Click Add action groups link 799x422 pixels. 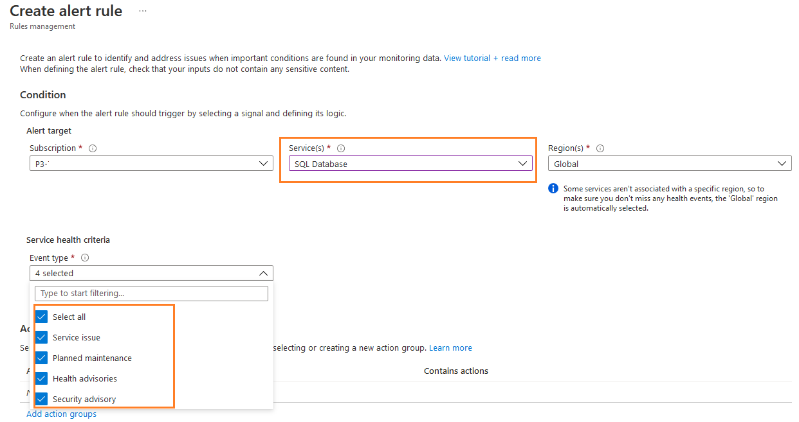point(62,414)
